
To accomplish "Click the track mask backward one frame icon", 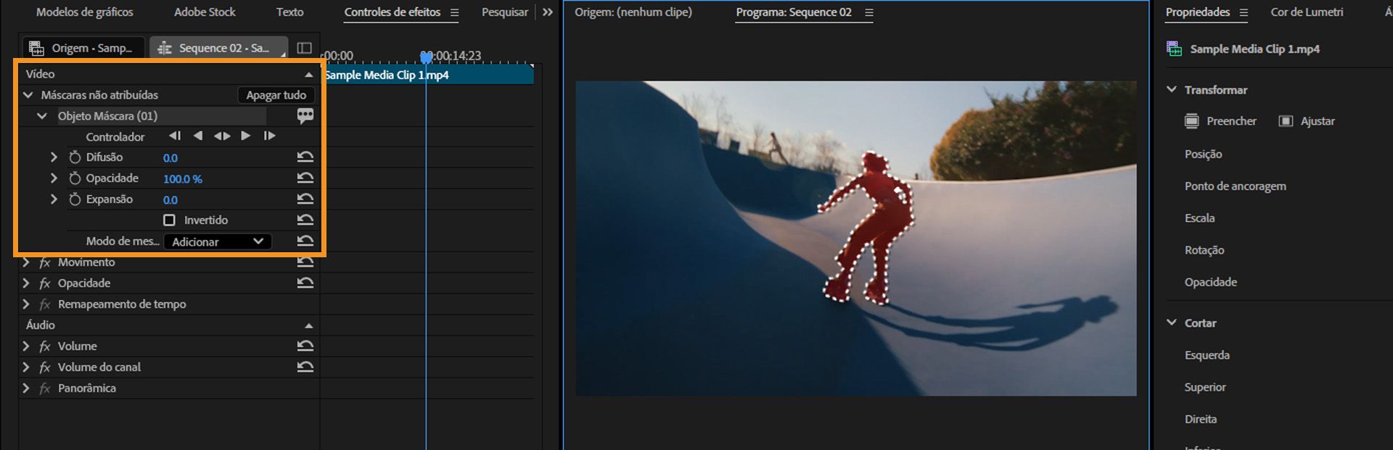I will coord(175,136).
